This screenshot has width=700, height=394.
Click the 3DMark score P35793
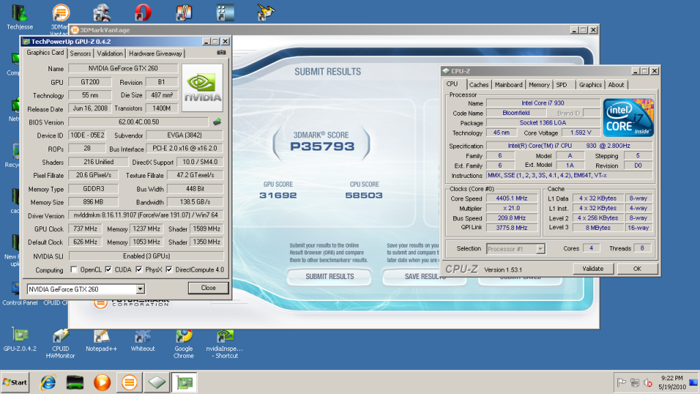[322, 146]
